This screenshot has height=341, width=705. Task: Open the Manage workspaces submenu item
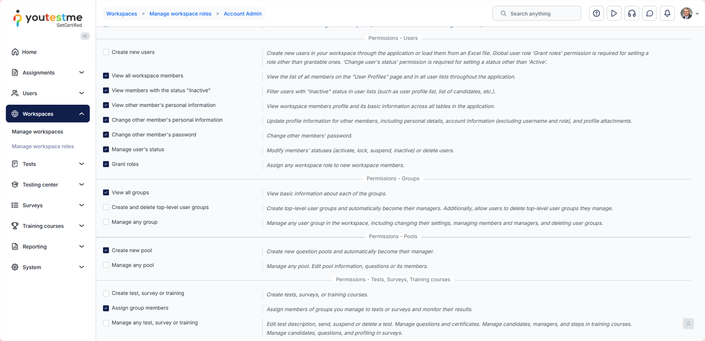pos(37,132)
